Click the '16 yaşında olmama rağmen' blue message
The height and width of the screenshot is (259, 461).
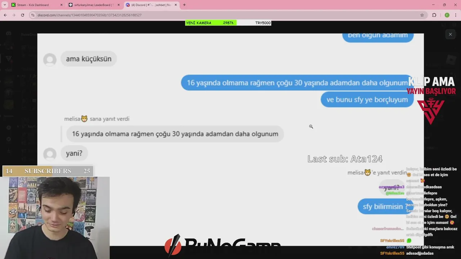(x=297, y=83)
